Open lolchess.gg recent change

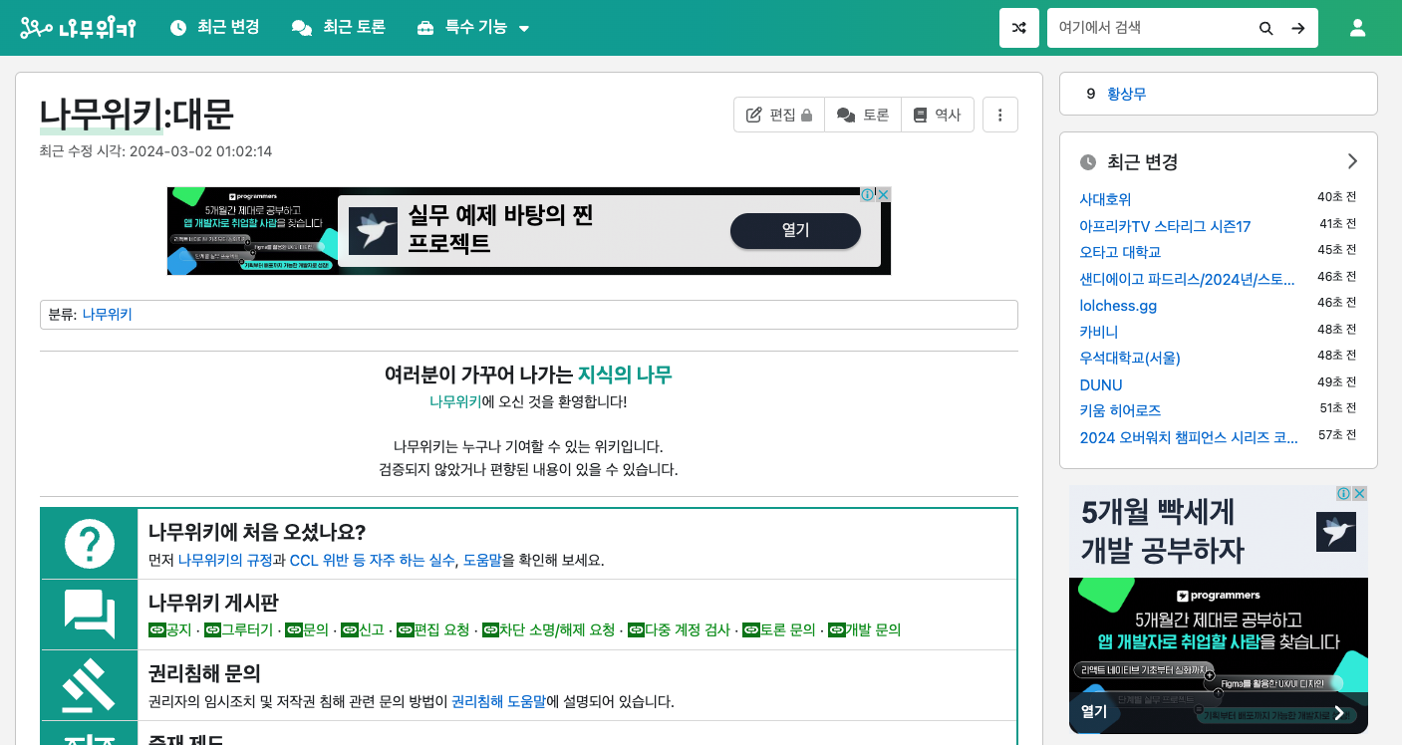pos(1118,305)
